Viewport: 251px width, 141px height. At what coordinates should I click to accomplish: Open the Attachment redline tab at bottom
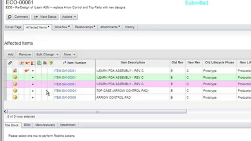(x=68, y=125)
